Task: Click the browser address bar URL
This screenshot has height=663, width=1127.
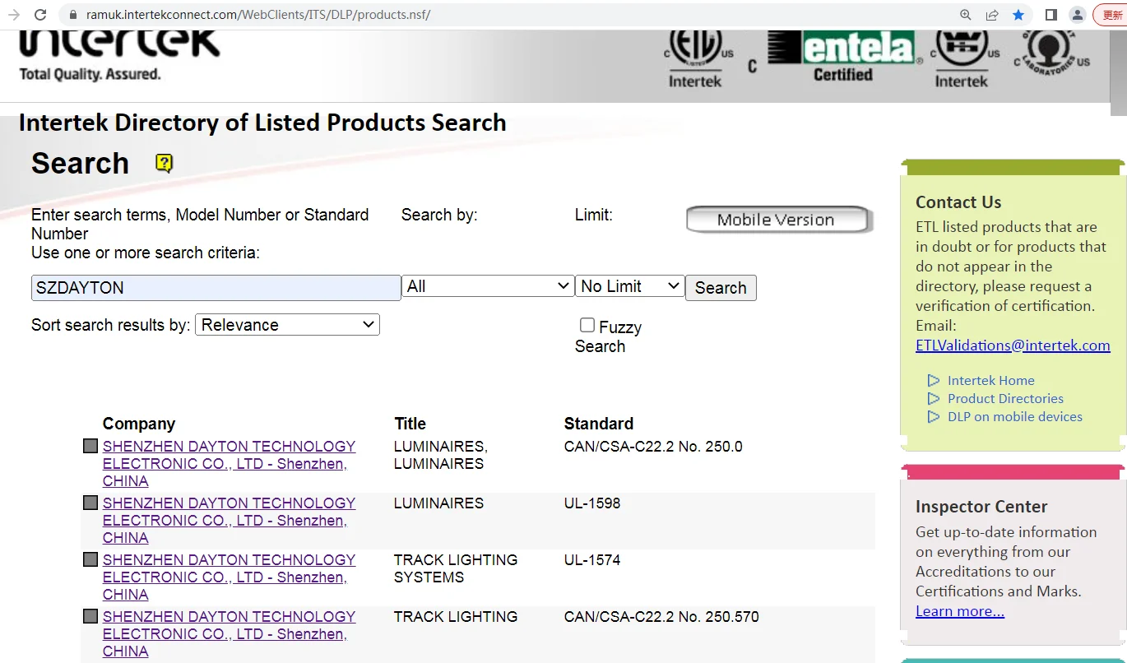Action: point(258,15)
